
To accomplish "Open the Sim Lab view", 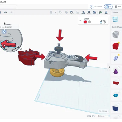I will point(118,7).
